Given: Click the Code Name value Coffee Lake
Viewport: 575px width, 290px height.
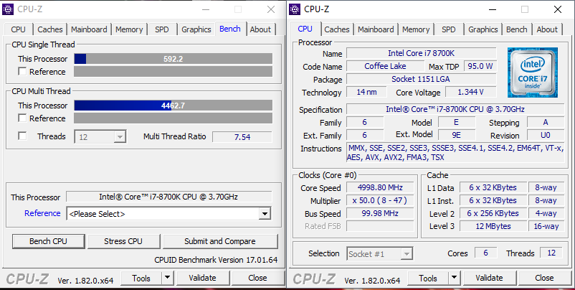Looking at the screenshot, I should pyautogui.click(x=385, y=66).
